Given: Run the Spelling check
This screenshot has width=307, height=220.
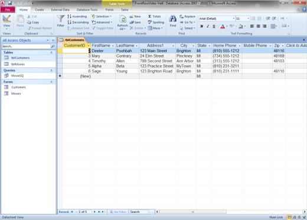Looking at the screenshot, I should pyautogui.click(x=156, y=22).
